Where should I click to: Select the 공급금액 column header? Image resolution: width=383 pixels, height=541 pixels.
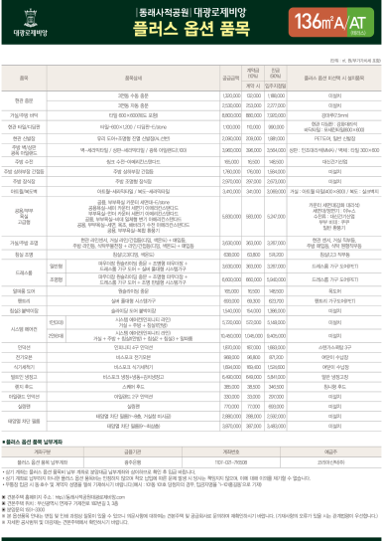[230, 79]
